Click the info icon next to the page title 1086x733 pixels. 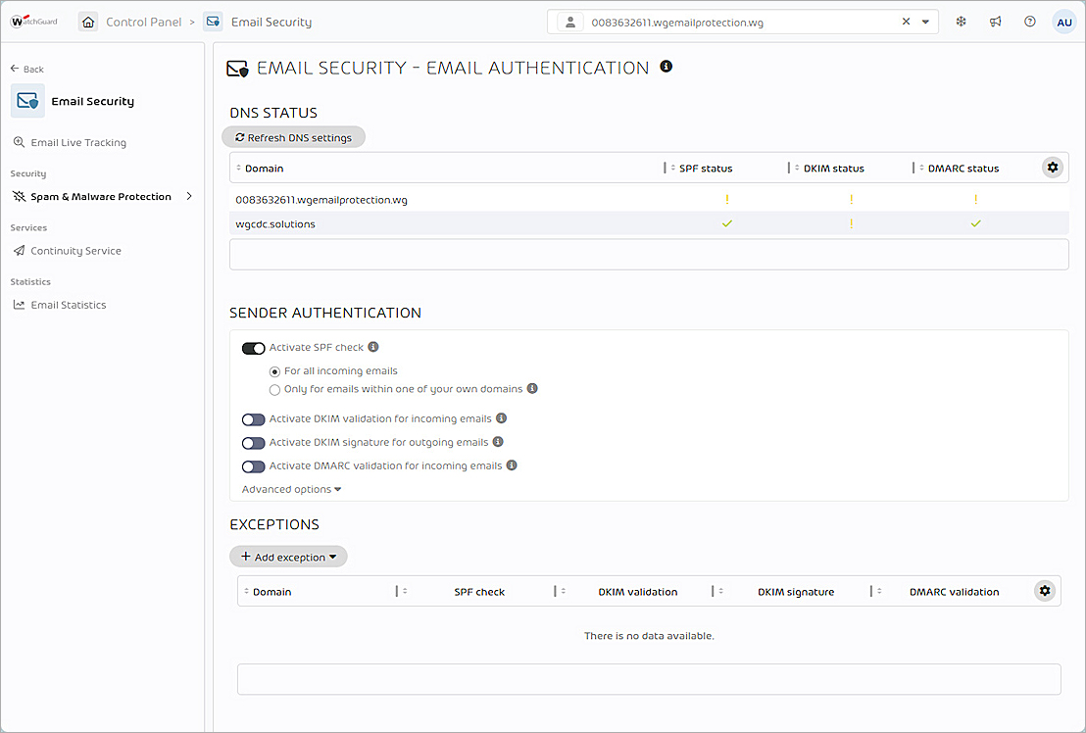(x=666, y=67)
